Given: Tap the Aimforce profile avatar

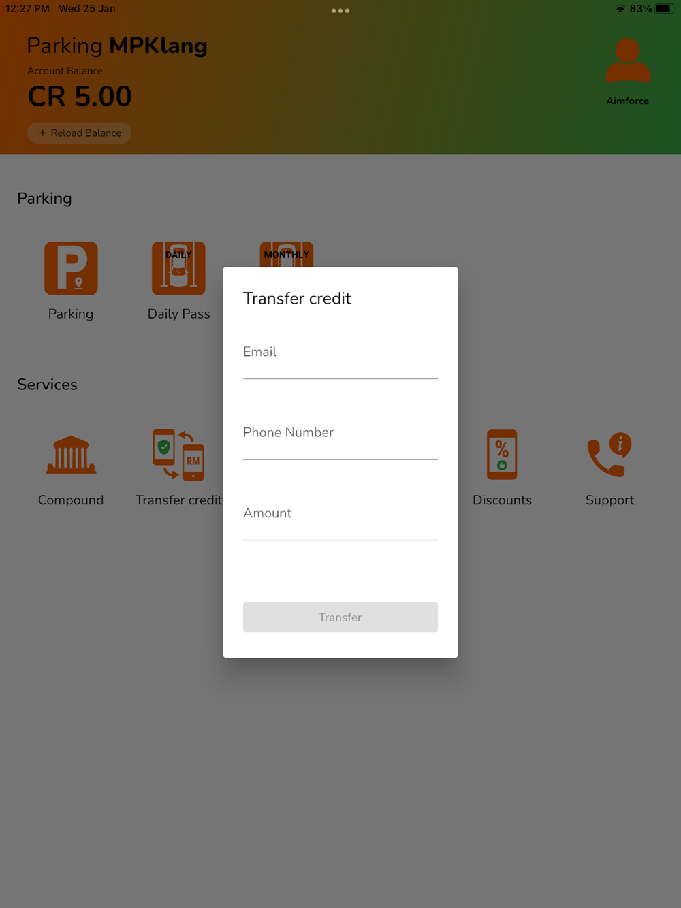Looking at the screenshot, I should (628, 61).
